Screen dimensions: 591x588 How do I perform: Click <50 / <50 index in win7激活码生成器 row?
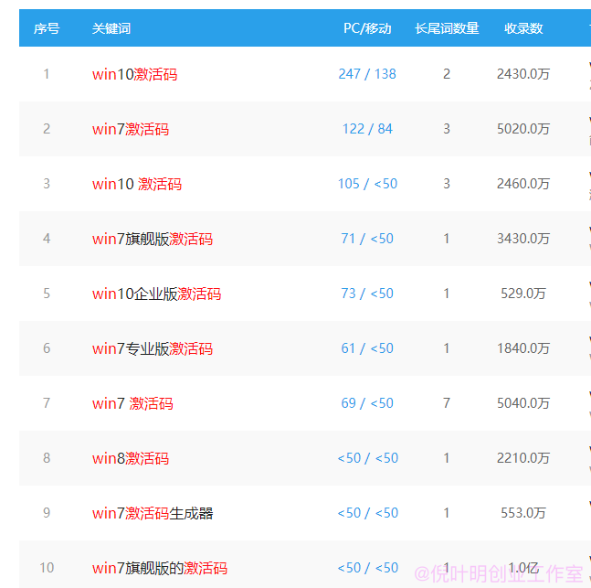367,513
